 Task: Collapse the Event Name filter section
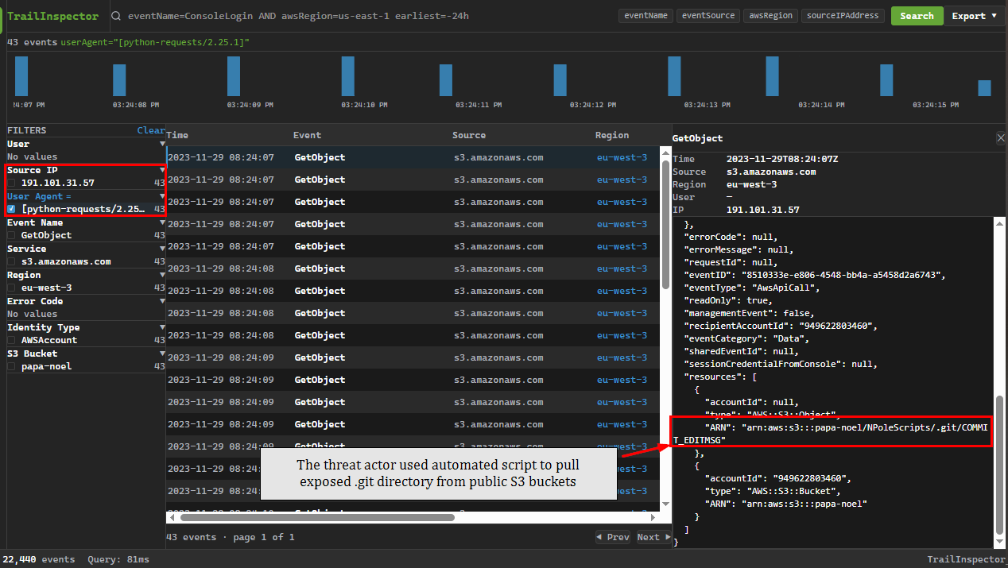tap(162, 222)
